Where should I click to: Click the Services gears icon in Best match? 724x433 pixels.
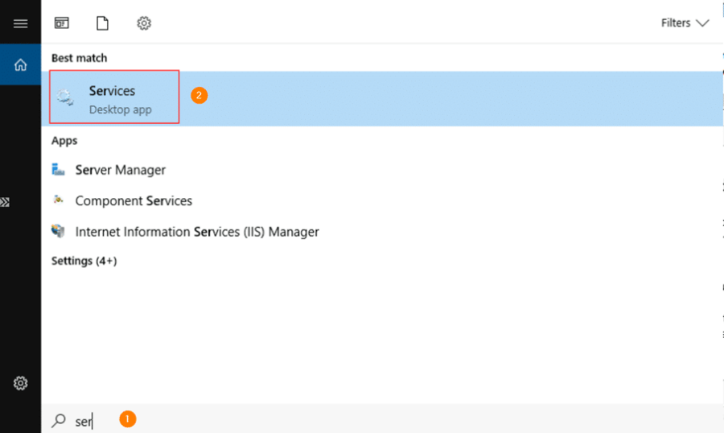[x=65, y=97]
